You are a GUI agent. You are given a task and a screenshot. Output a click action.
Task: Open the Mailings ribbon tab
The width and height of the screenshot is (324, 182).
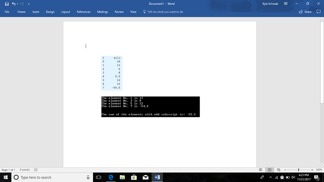coord(102,12)
